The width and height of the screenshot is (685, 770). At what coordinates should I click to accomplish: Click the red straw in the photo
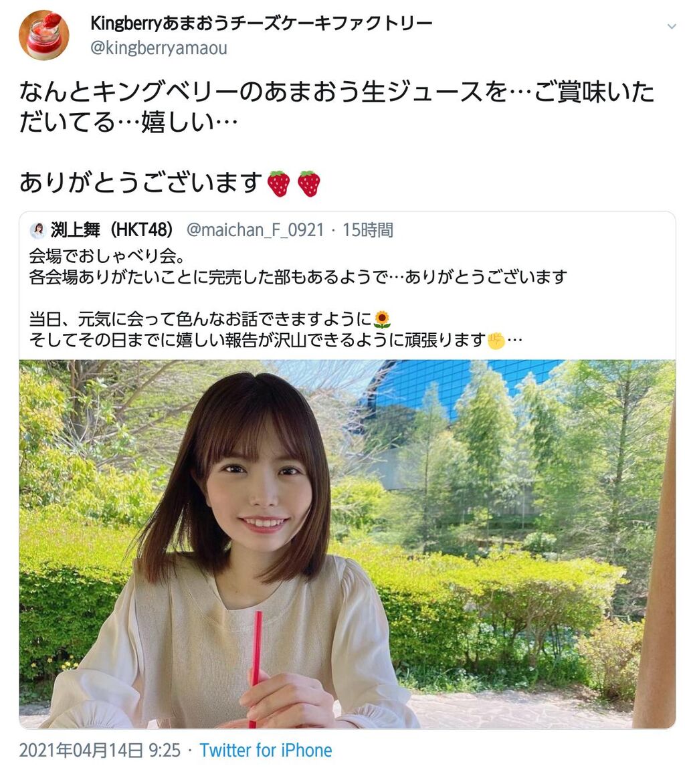click(256, 669)
